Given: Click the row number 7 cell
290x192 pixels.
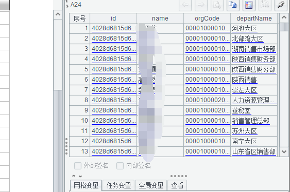Looking at the screenshot, I should [80, 90].
